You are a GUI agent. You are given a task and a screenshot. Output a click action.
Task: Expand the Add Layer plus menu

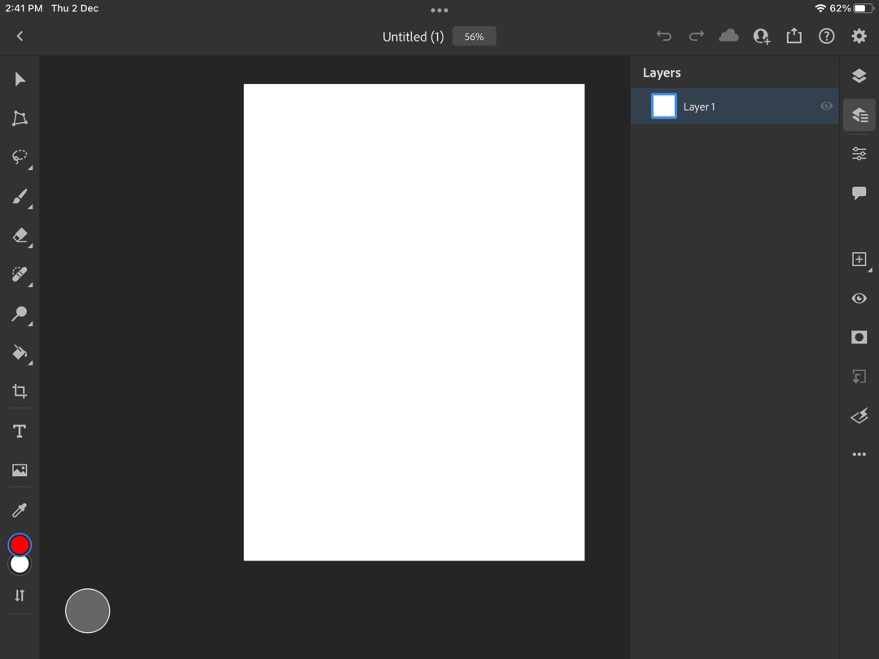point(859,260)
